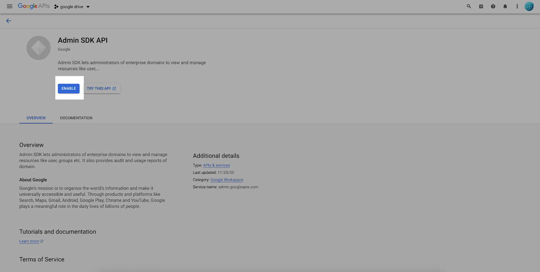Switch to the OVERVIEW tab
Image resolution: width=540 pixels, height=272 pixels.
(x=36, y=118)
